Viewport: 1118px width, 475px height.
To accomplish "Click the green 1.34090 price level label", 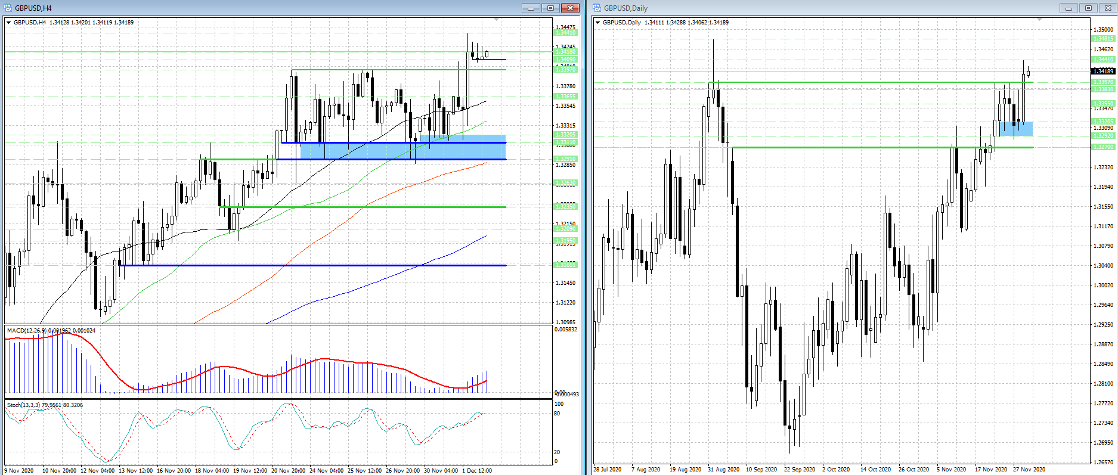I will point(566,59).
